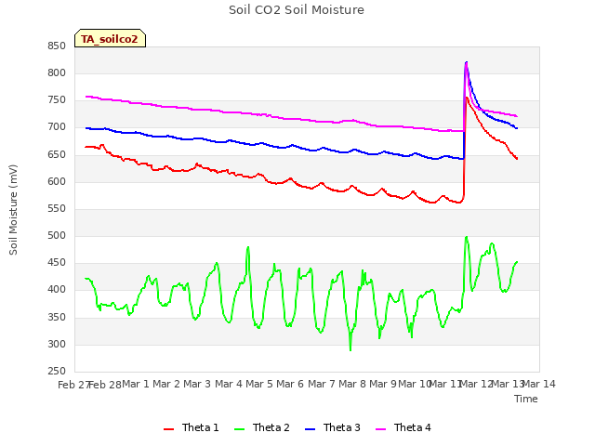Click the Soil Moisture (mV) axis label
The image size is (595, 446).
[13, 210]
